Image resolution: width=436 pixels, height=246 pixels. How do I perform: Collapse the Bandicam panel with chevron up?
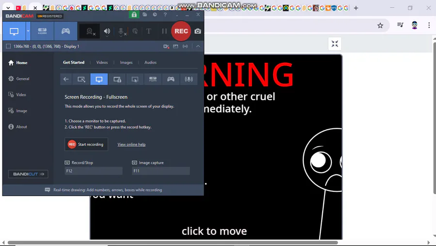click(x=198, y=46)
